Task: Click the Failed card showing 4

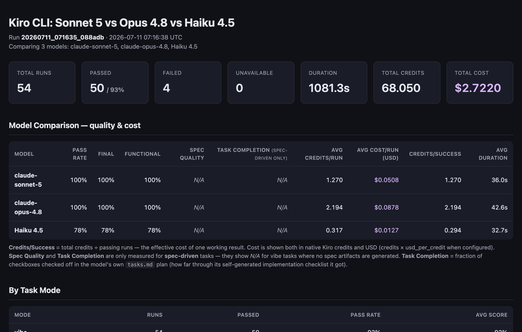Action: point(188,83)
